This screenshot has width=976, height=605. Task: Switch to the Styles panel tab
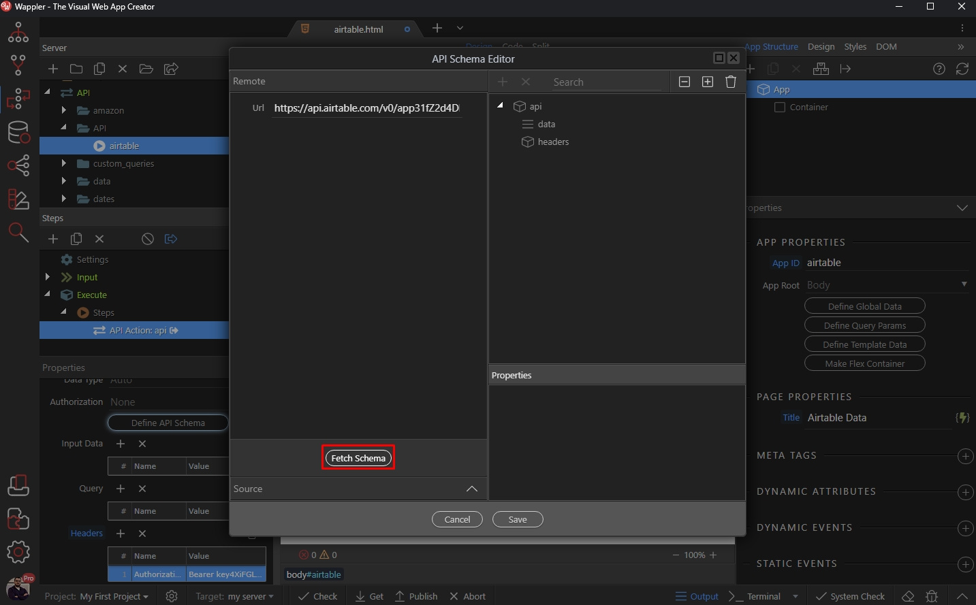[855, 46]
